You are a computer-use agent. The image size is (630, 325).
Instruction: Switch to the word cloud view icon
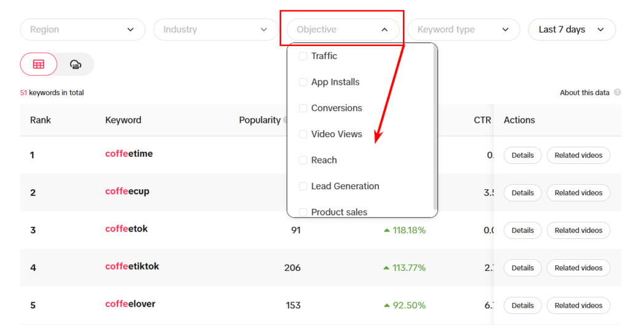(x=76, y=64)
